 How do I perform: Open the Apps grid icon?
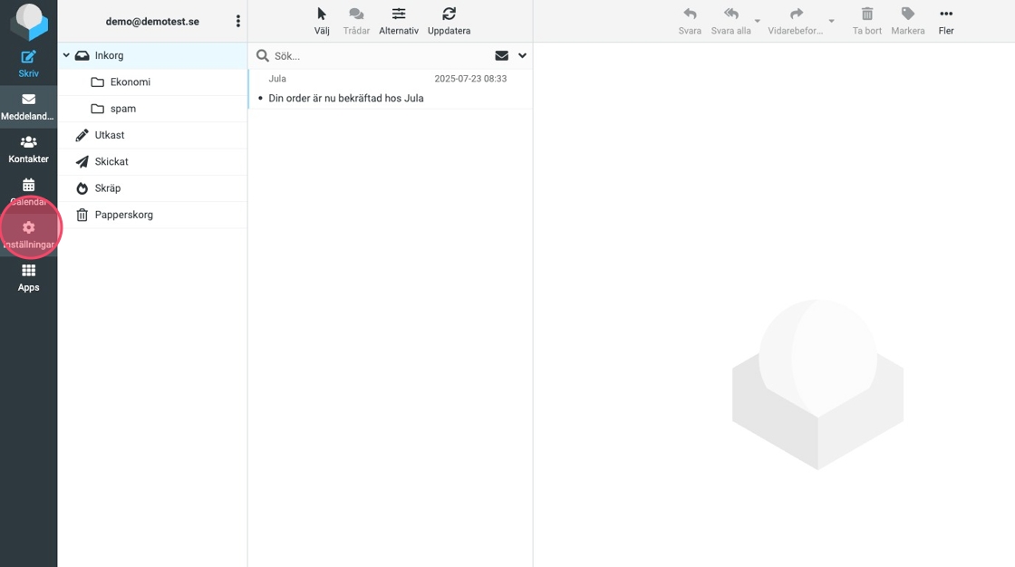pyautogui.click(x=28, y=271)
